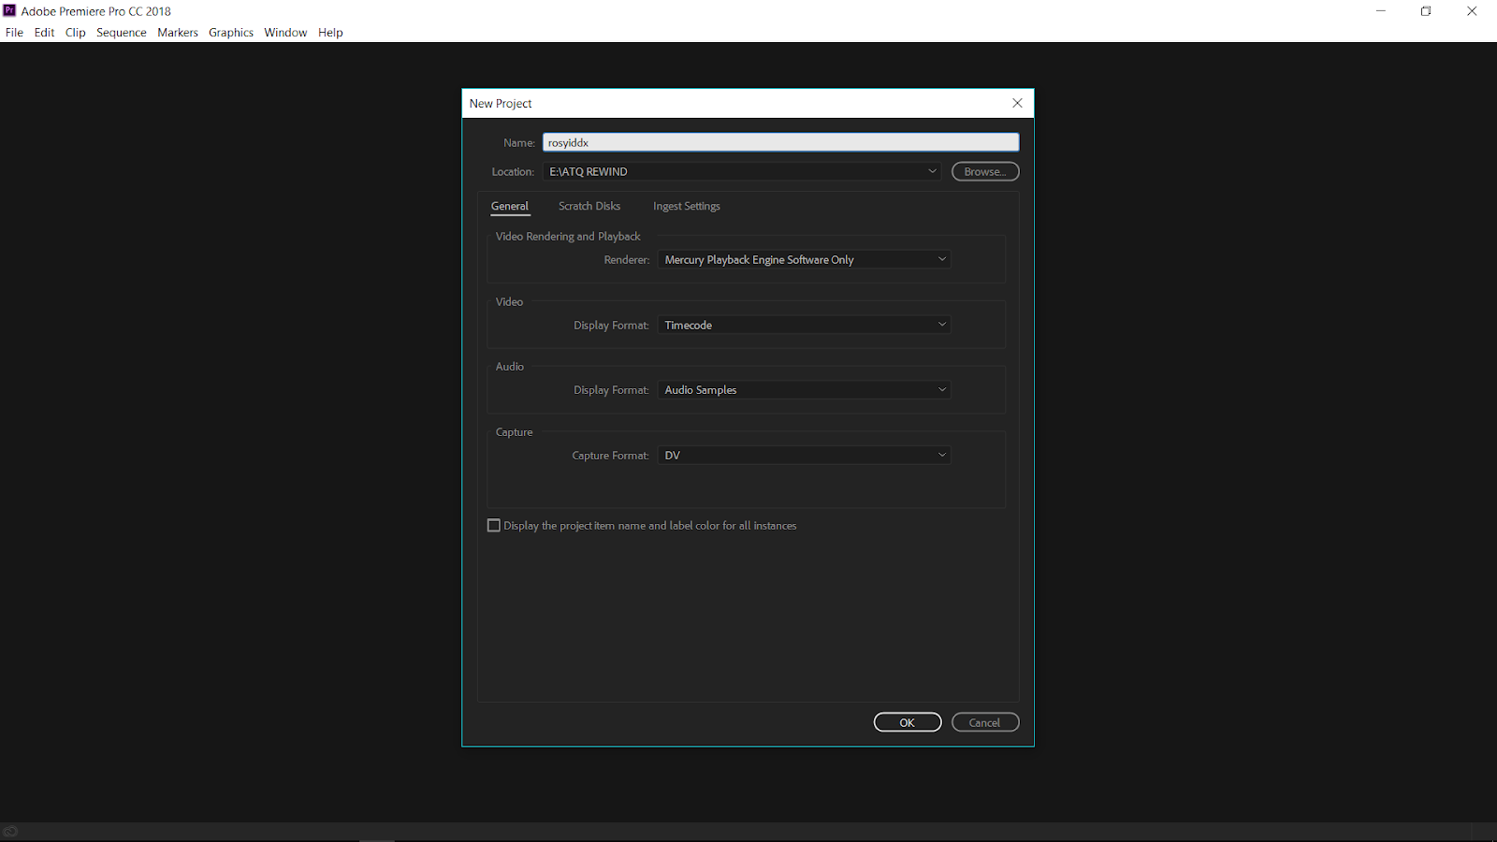
Task: Open the Window menu
Action: click(285, 33)
